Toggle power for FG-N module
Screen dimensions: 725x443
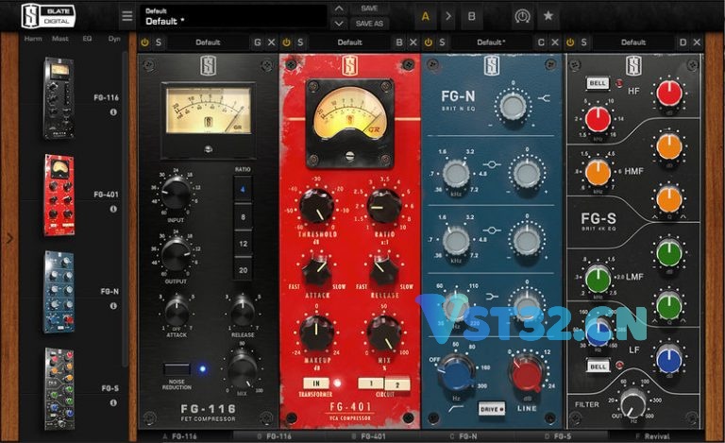[429, 43]
